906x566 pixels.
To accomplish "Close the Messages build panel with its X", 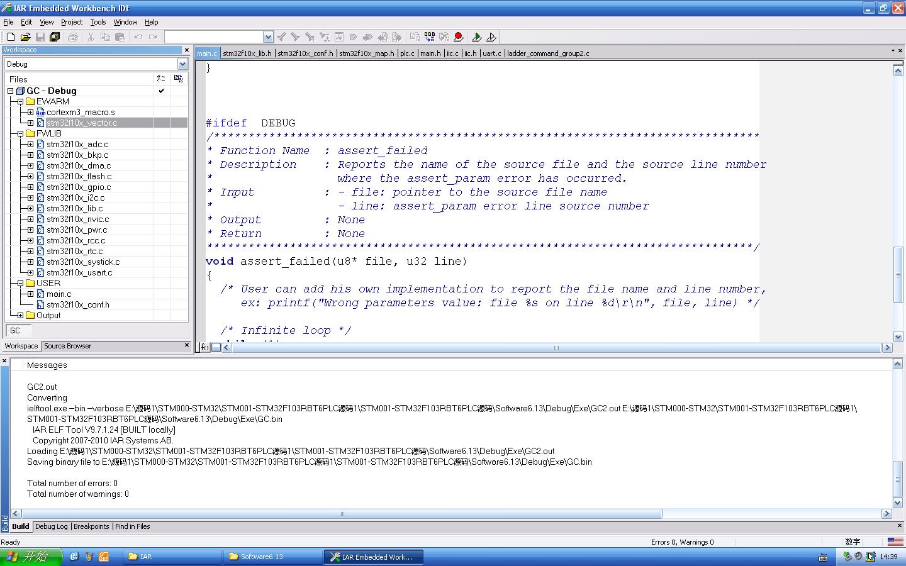I will pos(4,361).
